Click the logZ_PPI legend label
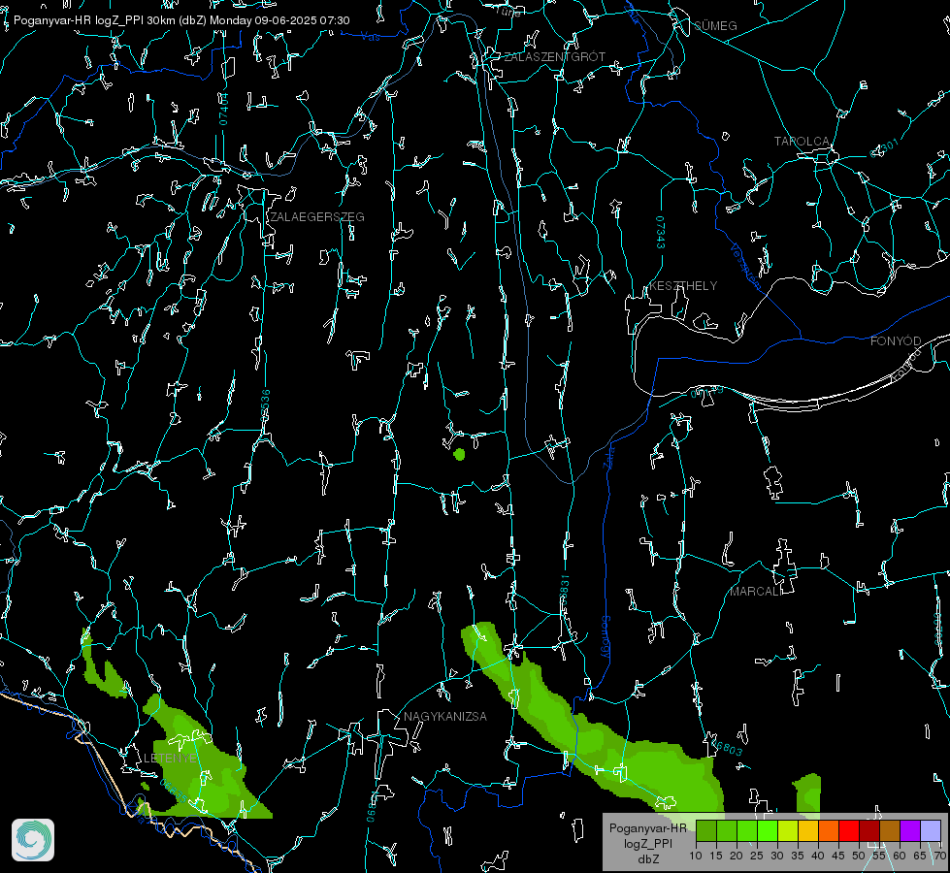 click(647, 843)
